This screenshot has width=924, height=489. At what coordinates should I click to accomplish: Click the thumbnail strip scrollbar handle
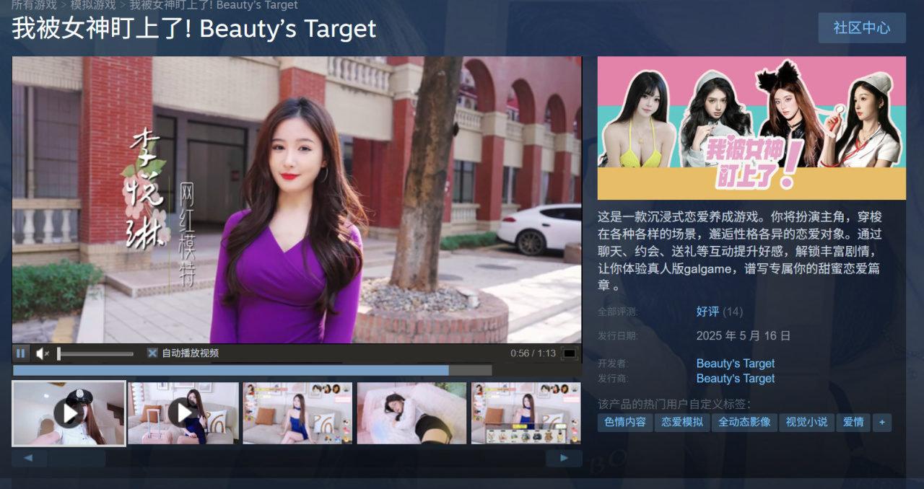tap(77, 458)
